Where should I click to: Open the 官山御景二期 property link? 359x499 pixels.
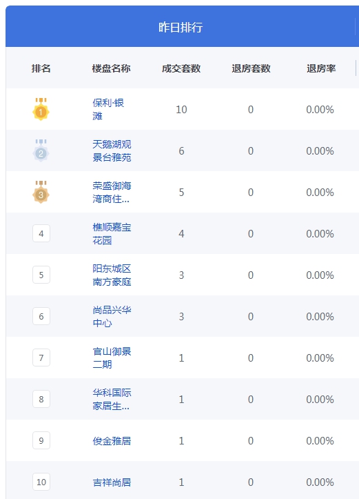point(112,358)
